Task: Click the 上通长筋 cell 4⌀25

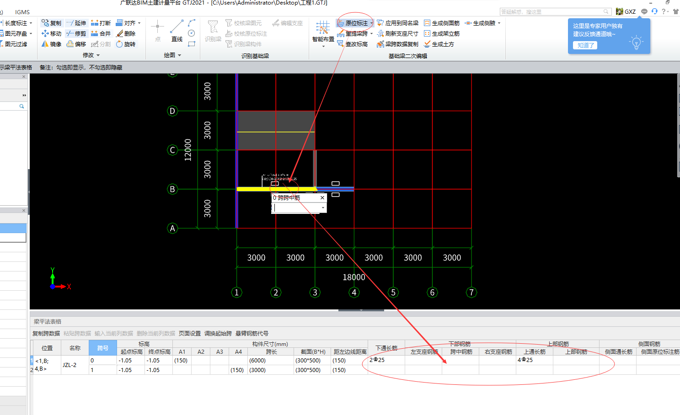Action: [535, 360]
